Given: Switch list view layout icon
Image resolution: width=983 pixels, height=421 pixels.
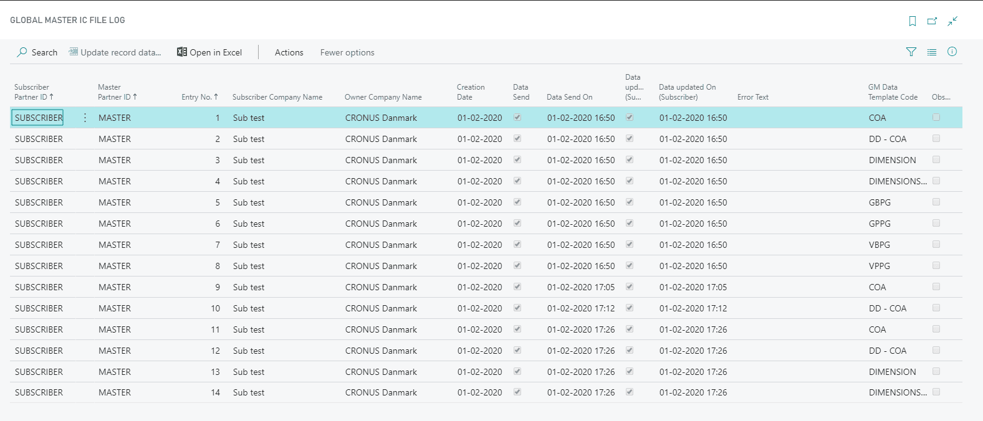Looking at the screenshot, I should point(932,52).
